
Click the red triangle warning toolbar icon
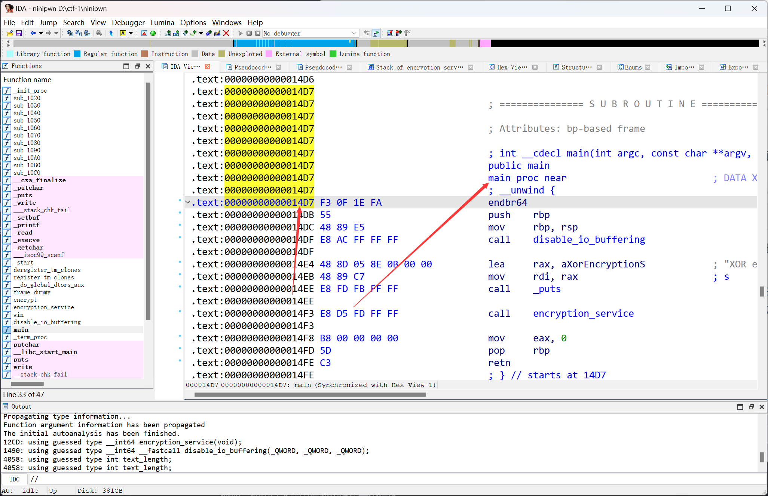pos(144,33)
